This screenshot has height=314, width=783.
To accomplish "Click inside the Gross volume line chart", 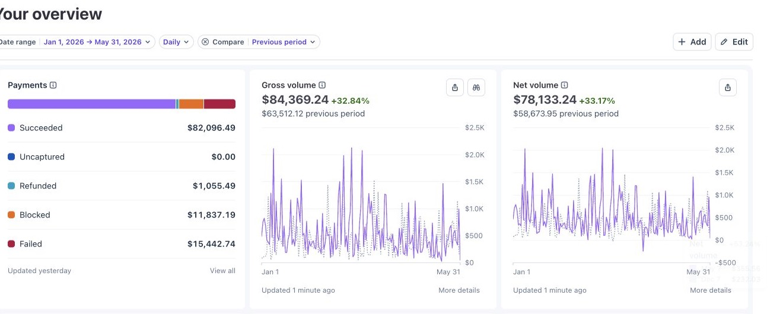I will pyautogui.click(x=361, y=196).
